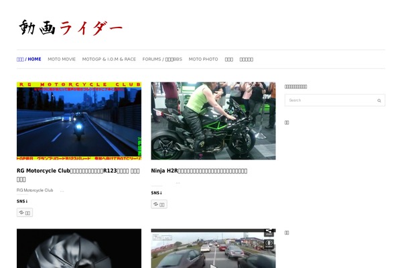Viewport: 402px width, 268px height.
Task: Go to the HOME menu item
Action: [x=29, y=59]
